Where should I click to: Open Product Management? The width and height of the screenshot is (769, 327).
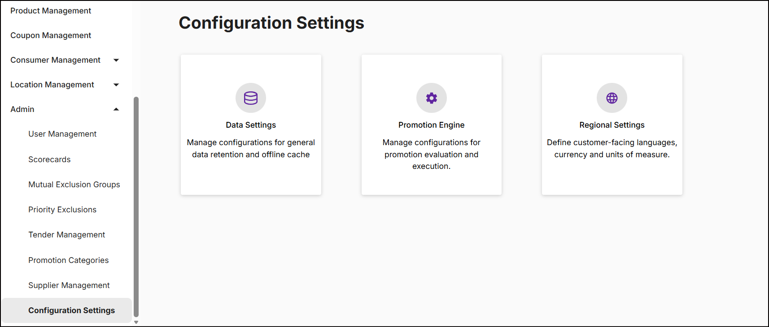[51, 10]
